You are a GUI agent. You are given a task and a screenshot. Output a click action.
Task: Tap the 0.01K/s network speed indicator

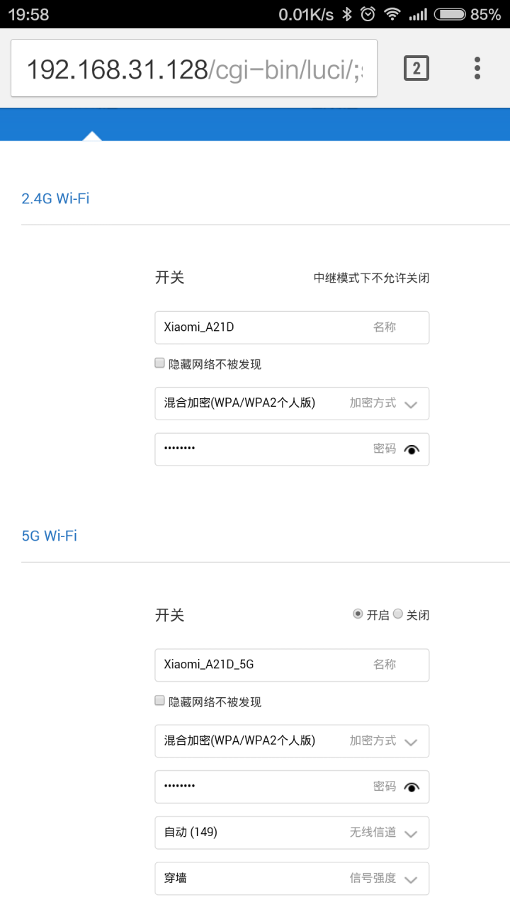pos(306,14)
